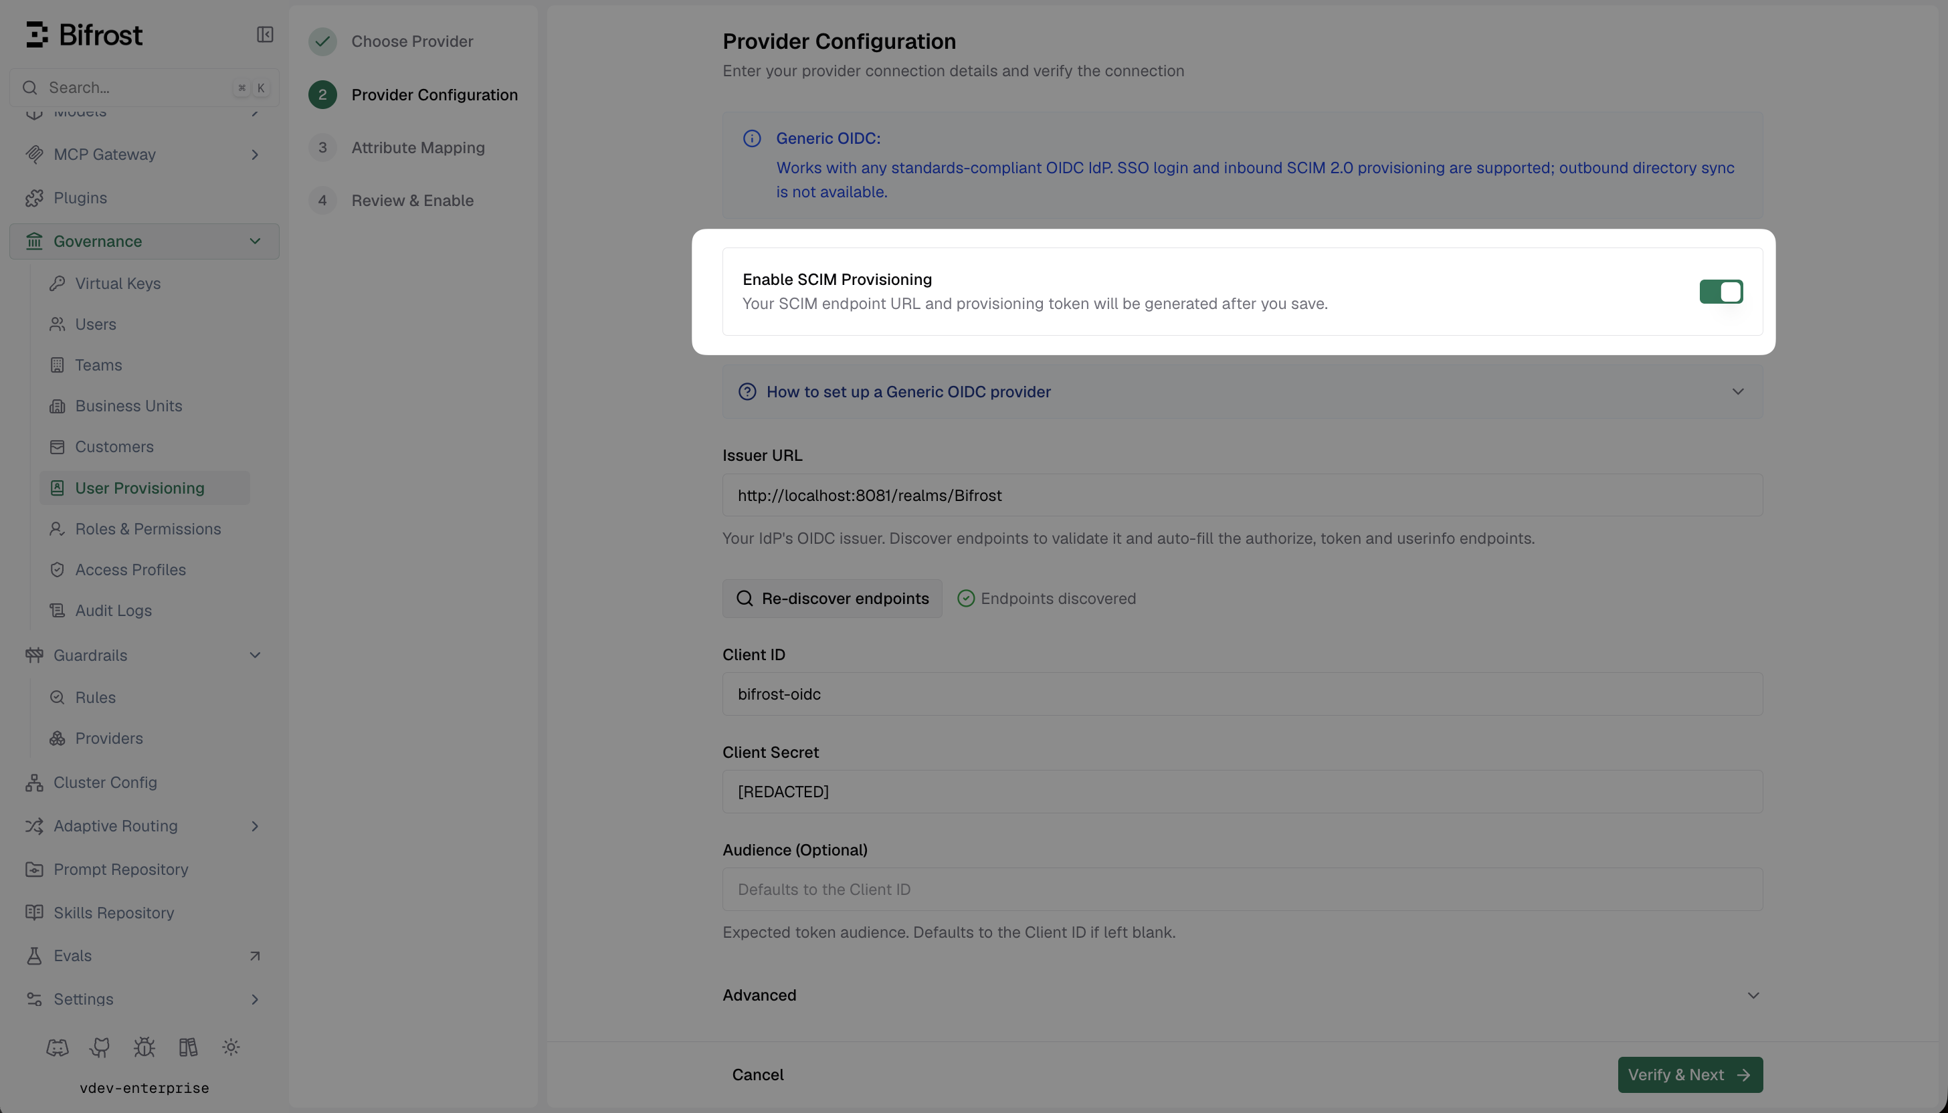Collapse the Governance section chevron
This screenshot has height=1113, width=1948.
pyautogui.click(x=255, y=241)
